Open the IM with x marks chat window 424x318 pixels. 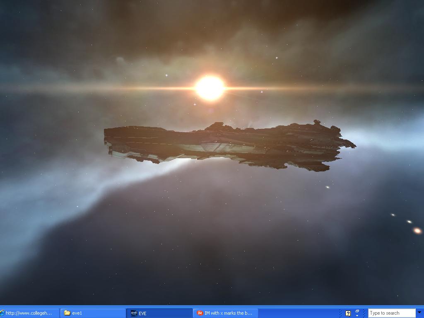[226, 313]
